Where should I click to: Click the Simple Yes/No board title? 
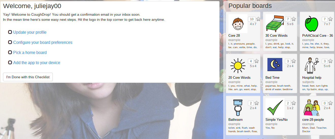(x=276, y=120)
